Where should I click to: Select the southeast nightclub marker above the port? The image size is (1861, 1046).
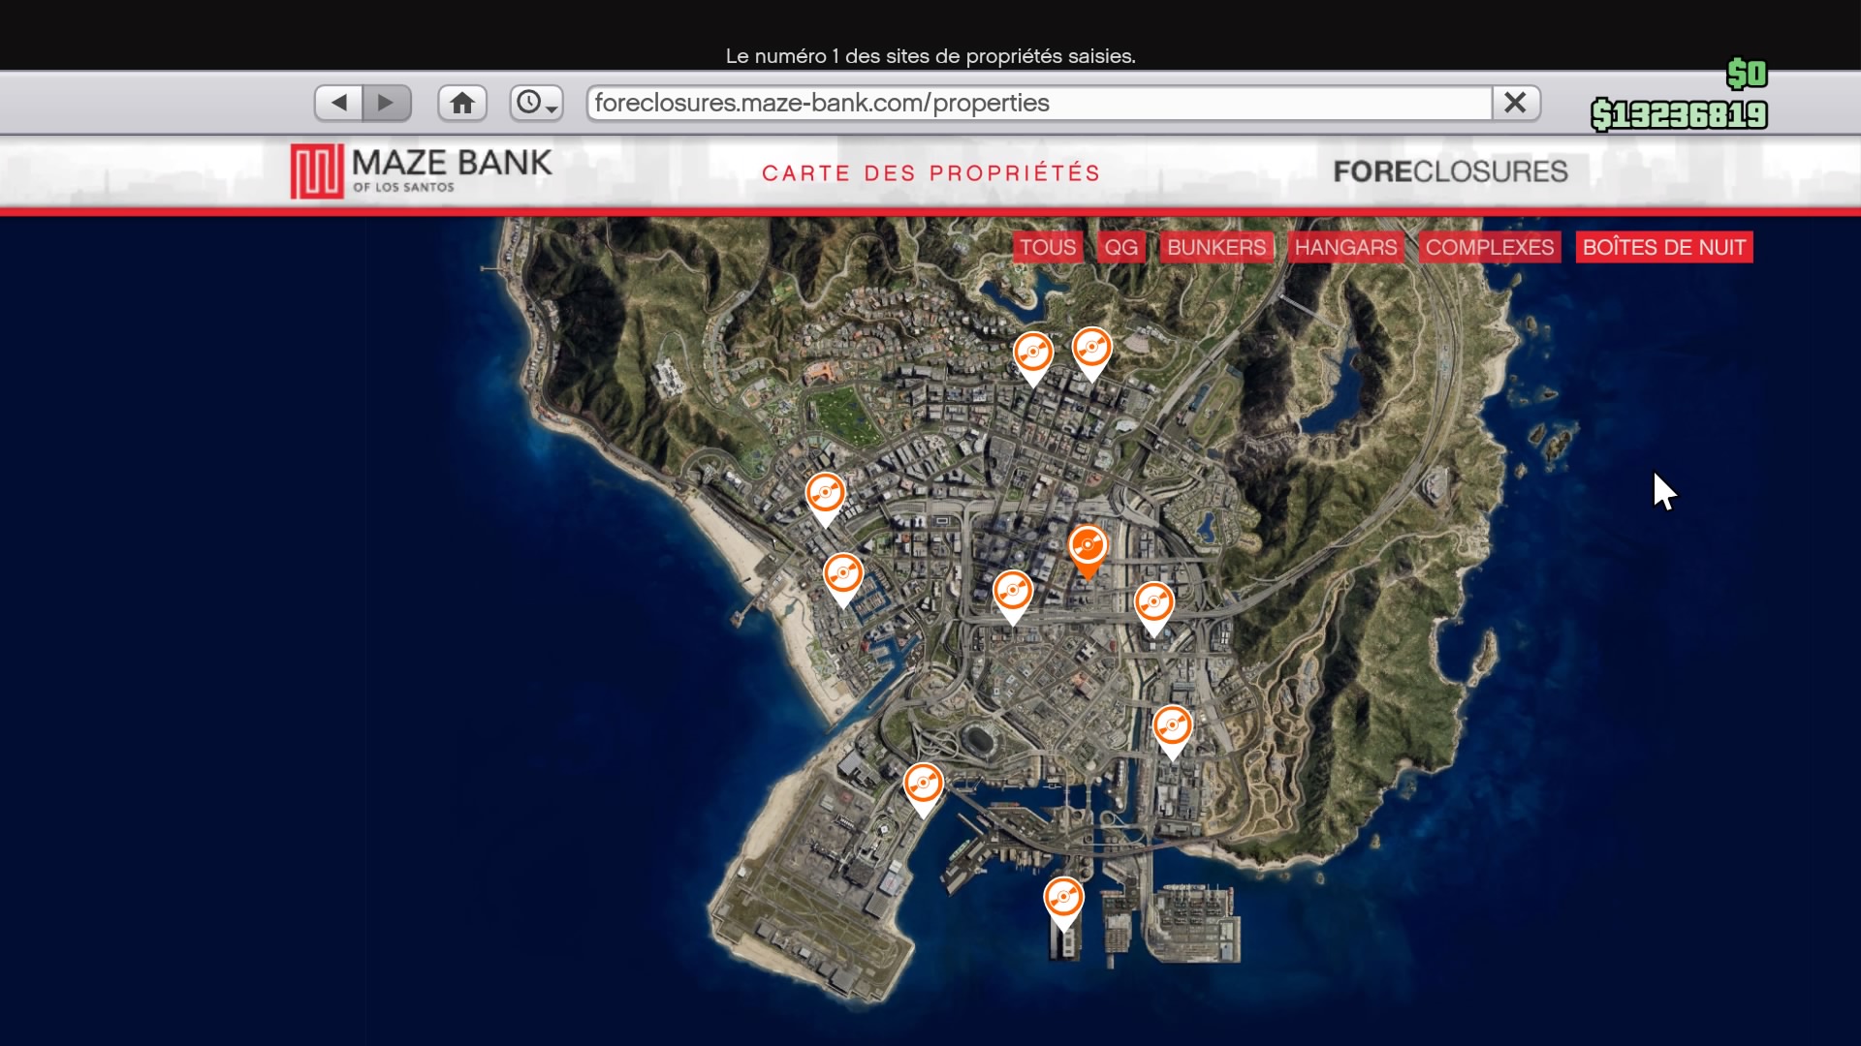pyautogui.click(x=1172, y=728)
